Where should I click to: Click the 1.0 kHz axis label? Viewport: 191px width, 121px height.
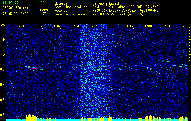pos(3,54)
